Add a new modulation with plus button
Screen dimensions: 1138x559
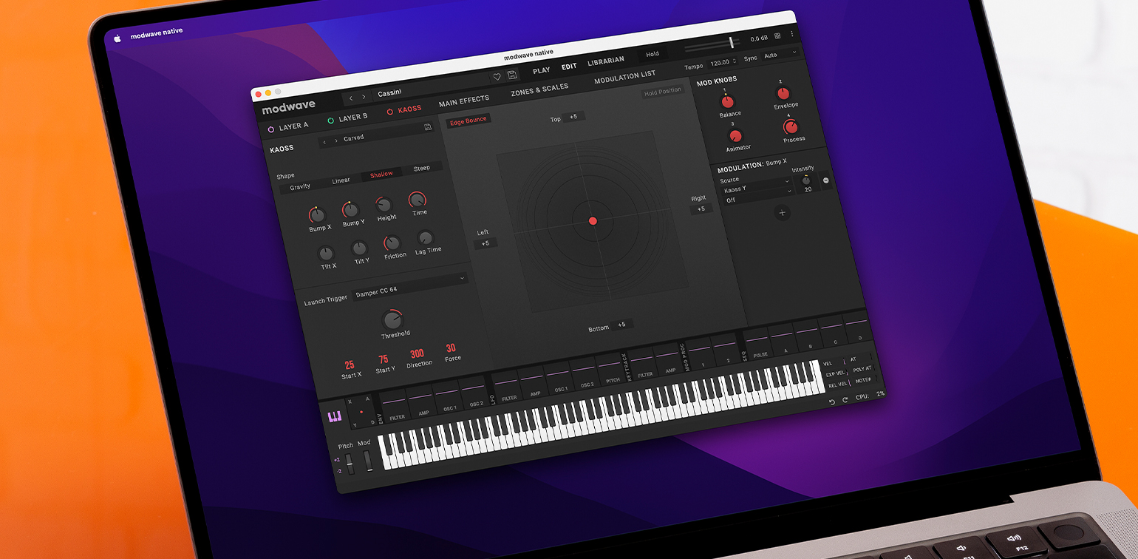[782, 213]
